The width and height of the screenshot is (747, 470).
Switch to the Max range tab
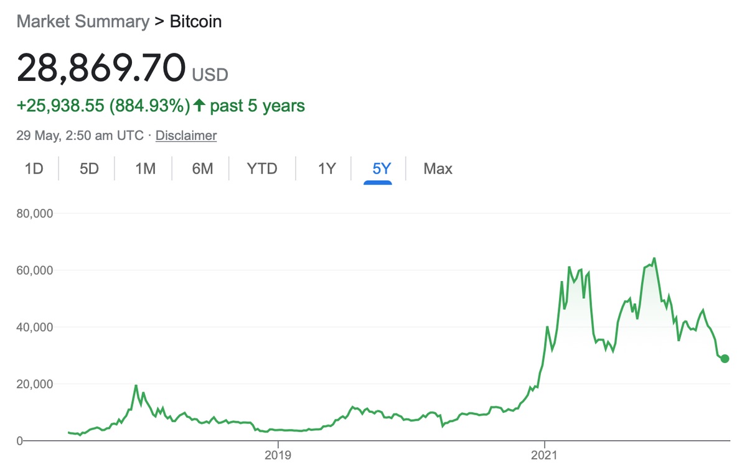[x=438, y=168]
